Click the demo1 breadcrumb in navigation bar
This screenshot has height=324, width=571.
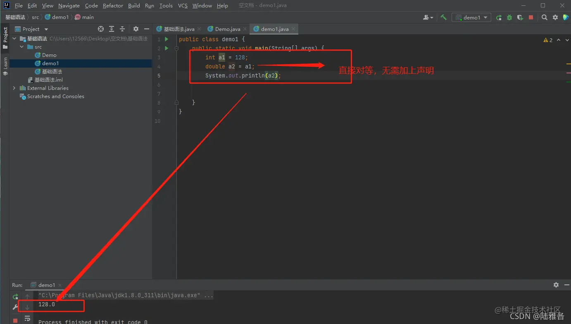point(57,17)
